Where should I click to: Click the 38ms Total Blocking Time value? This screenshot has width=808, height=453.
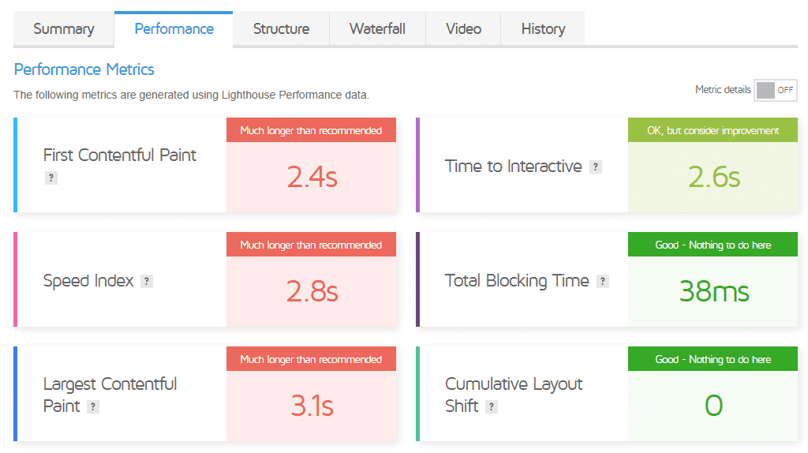pyautogui.click(x=713, y=292)
